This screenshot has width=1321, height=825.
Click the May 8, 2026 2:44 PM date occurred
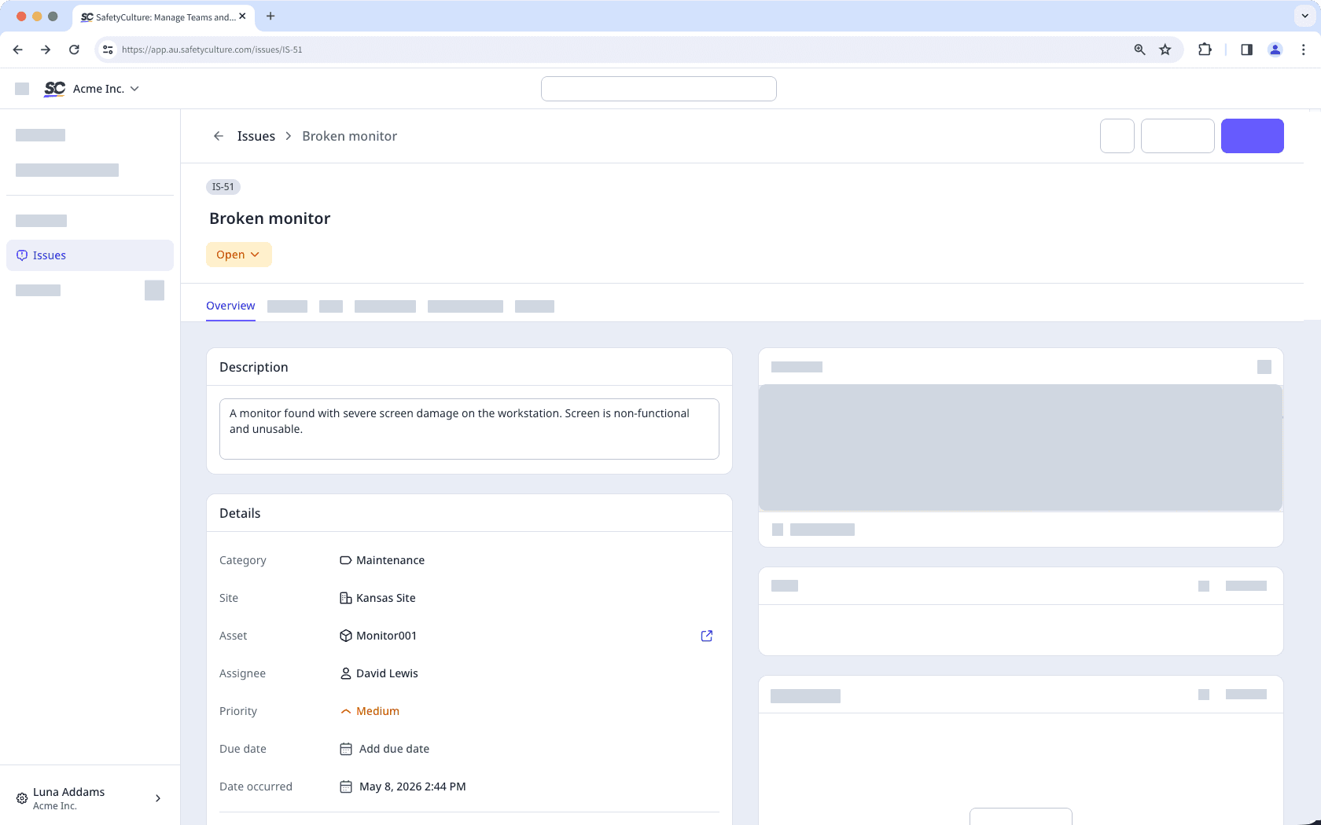412,786
